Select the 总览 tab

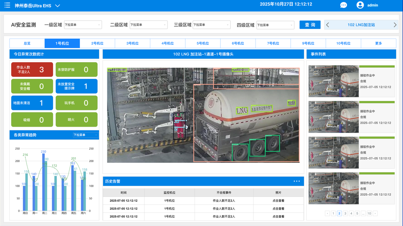[x=27, y=43]
